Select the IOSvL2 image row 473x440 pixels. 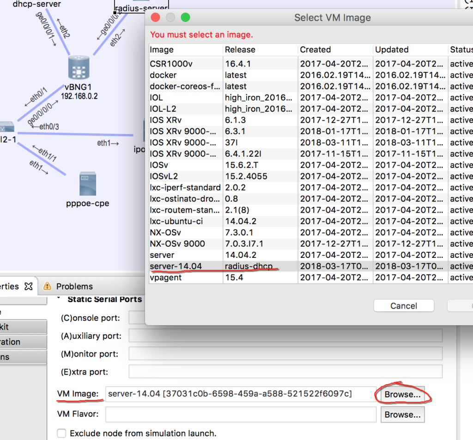[x=311, y=176]
